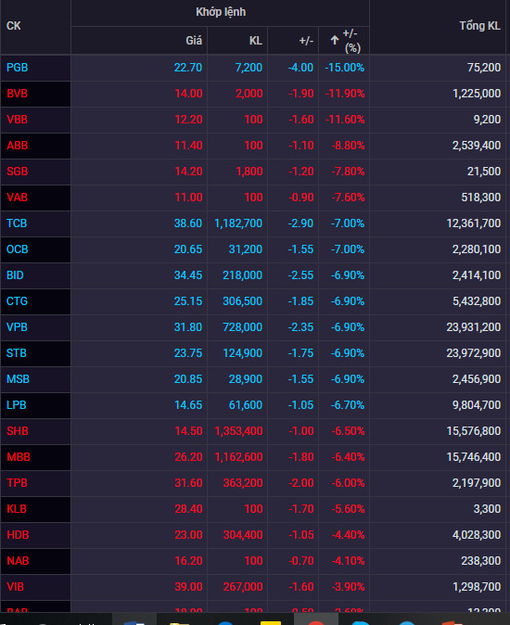Click SHB total volume 15,576,800

click(474, 431)
